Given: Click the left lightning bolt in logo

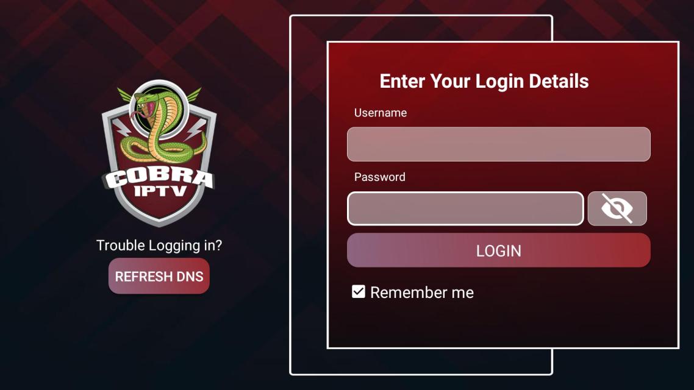Looking at the screenshot, I should pos(121,127).
